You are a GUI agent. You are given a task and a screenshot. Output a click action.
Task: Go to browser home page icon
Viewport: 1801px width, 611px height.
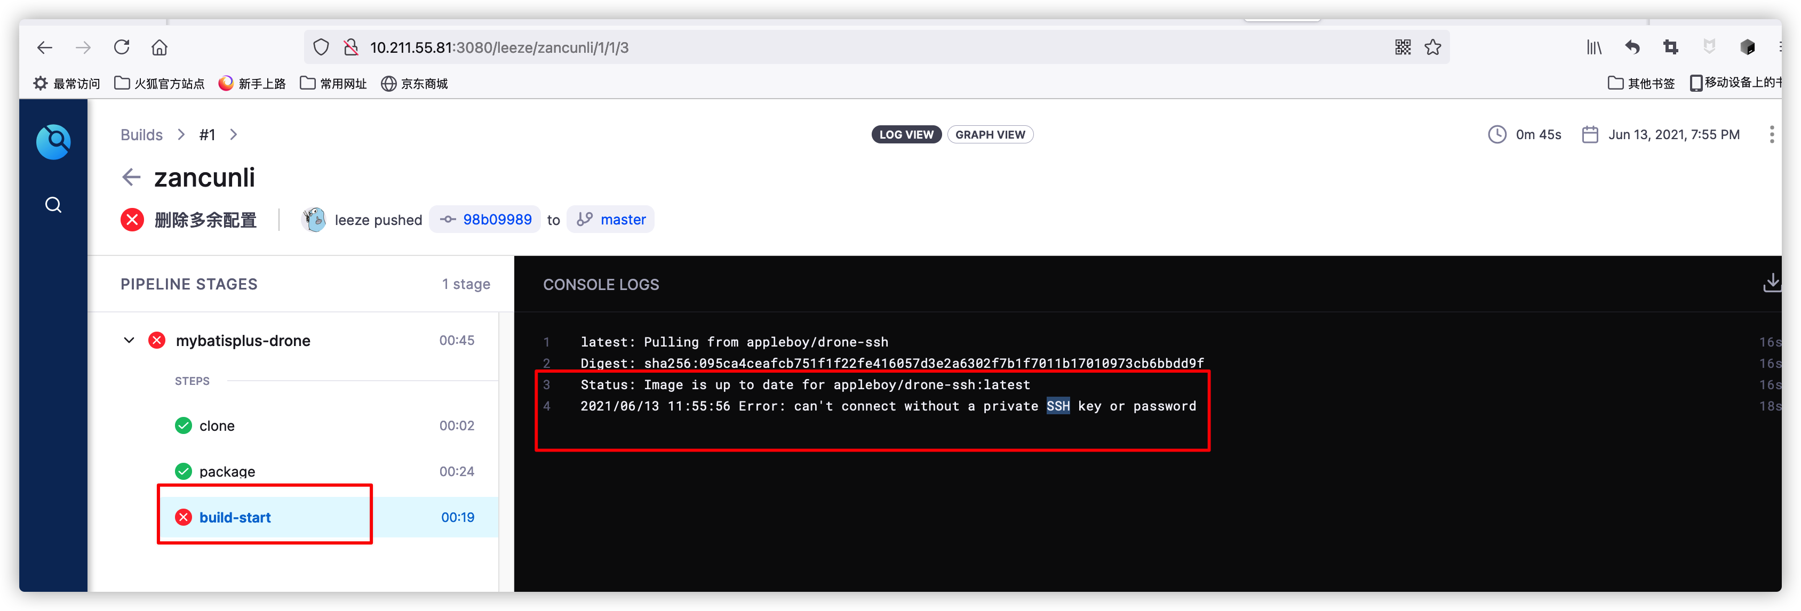point(160,47)
